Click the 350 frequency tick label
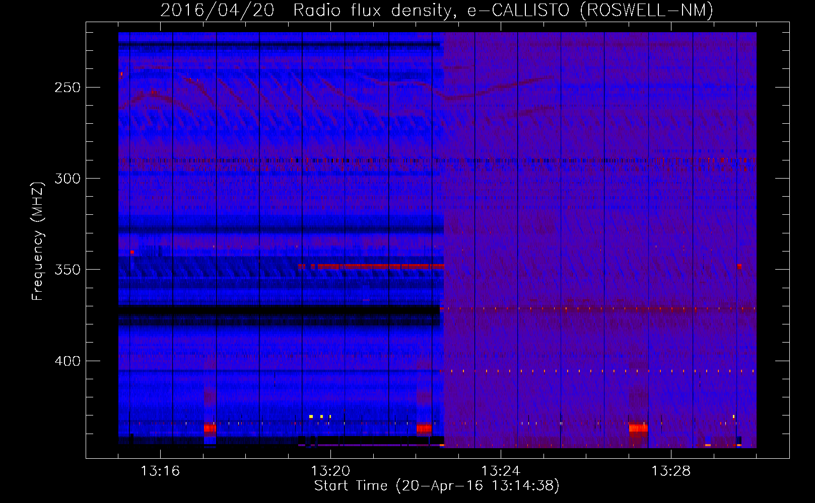Image resolution: width=815 pixels, height=503 pixels. pos(67,270)
